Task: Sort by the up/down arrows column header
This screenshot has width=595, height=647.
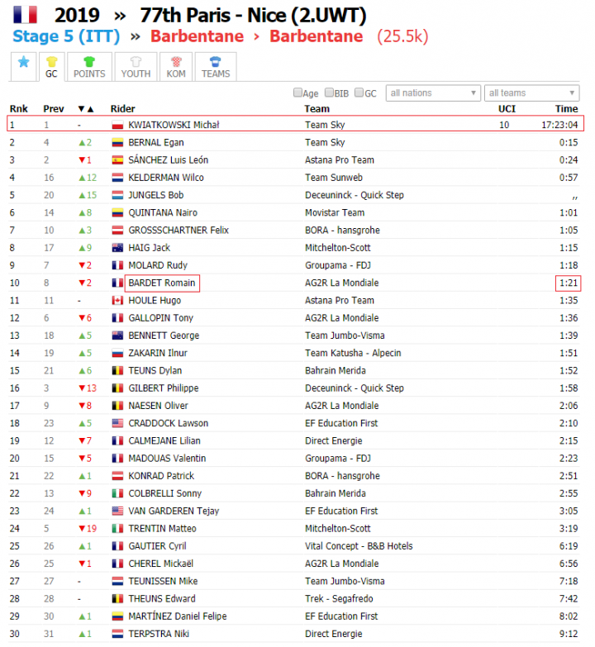Action: 86,109
